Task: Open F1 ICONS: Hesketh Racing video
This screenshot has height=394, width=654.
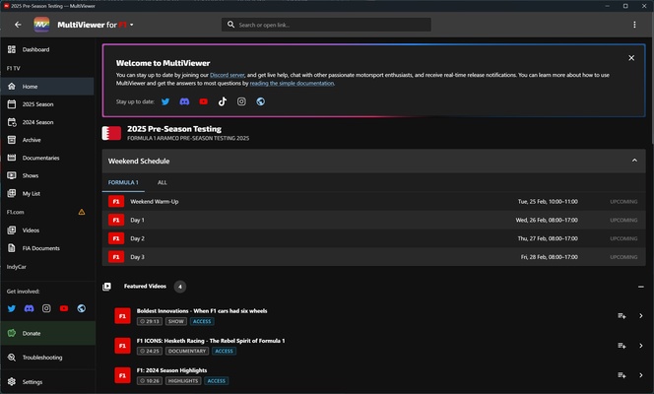Action: 211,341
